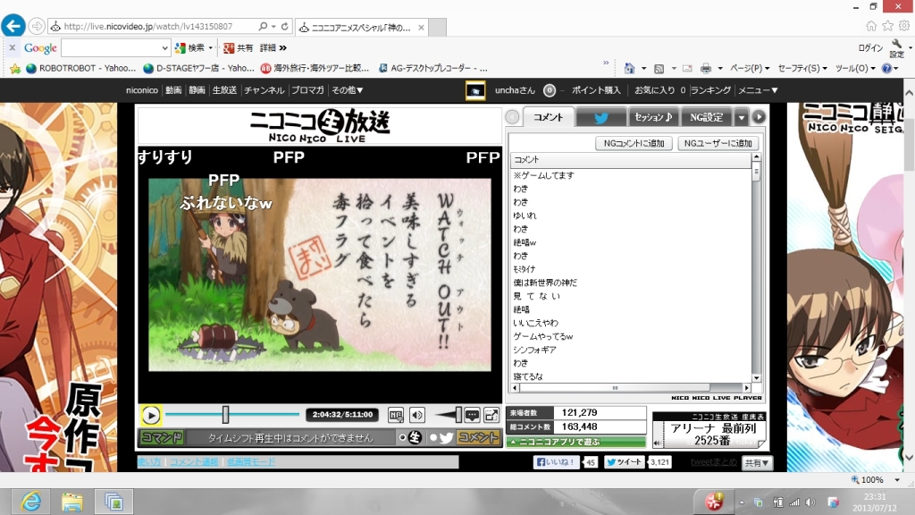Click the Facebook いいね！ button
Image resolution: width=915 pixels, height=515 pixels.
pos(556,462)
